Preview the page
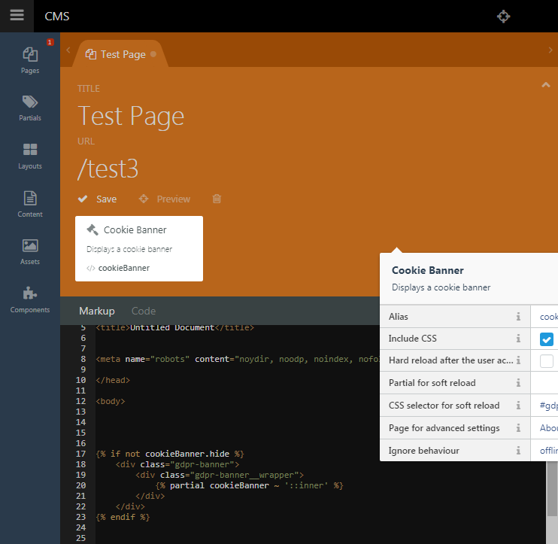 [x=165, y=199]
